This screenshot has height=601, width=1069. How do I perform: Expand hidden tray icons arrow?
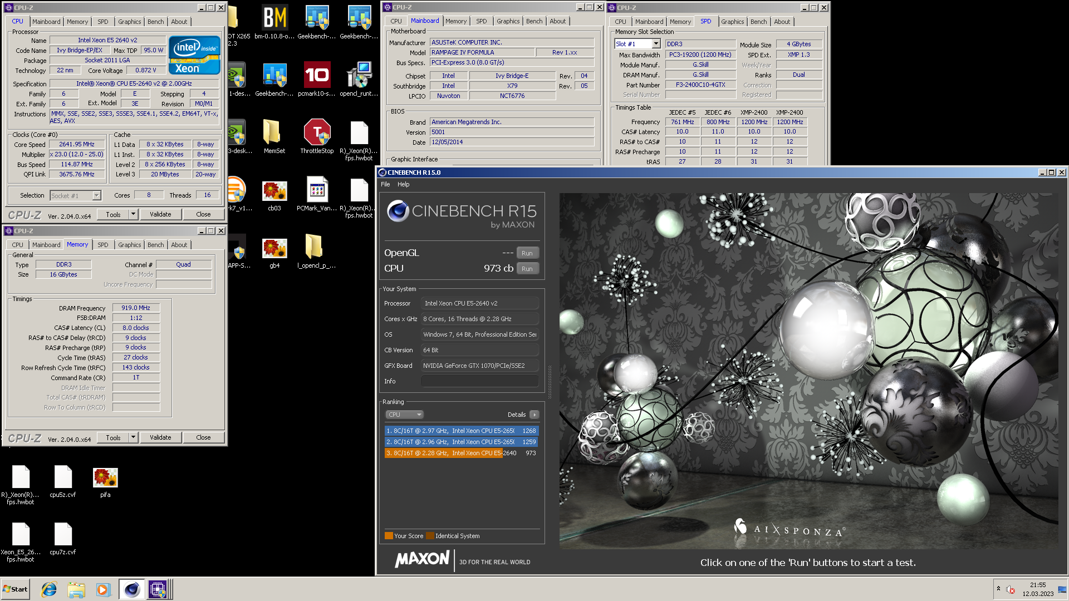point(998,589)
